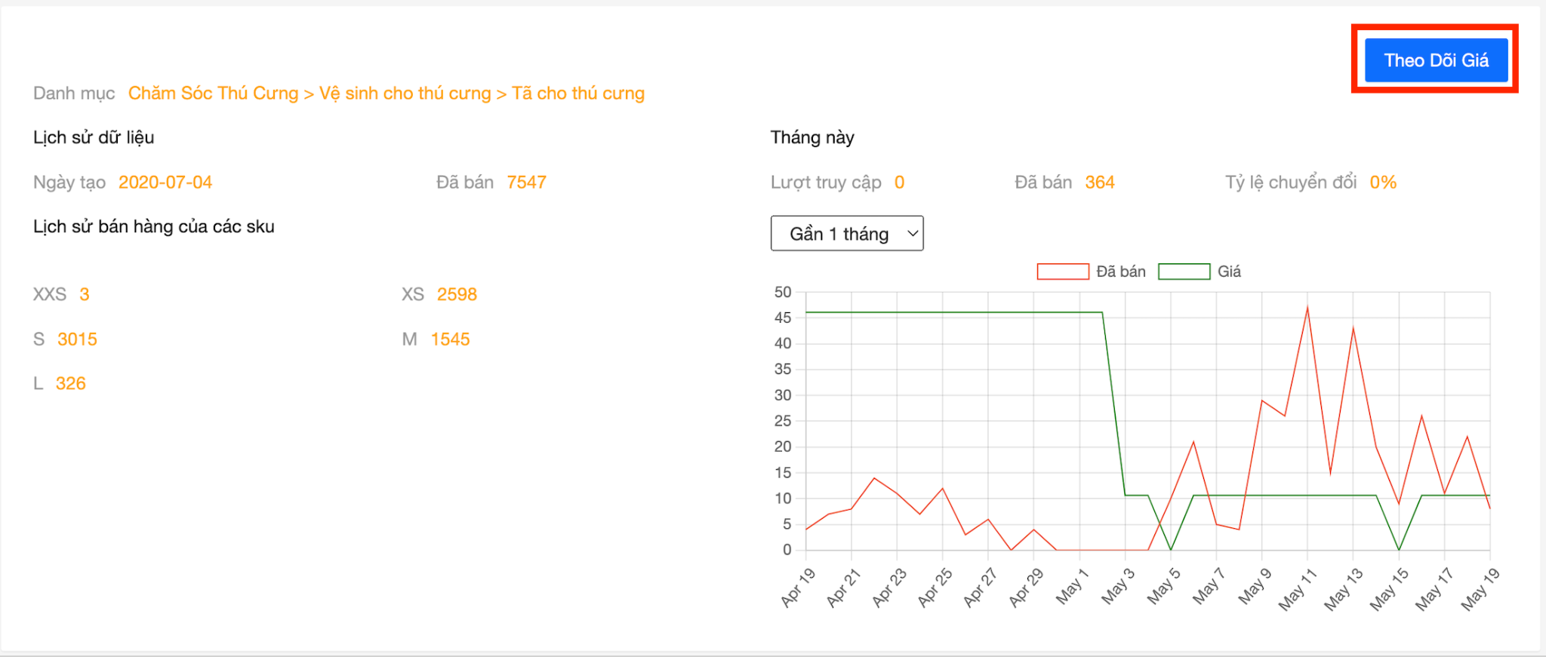Click the "Theo Dõi Giá" button
The image size is (1546, 657).
pyautogui.click(x=1436, y=60)
